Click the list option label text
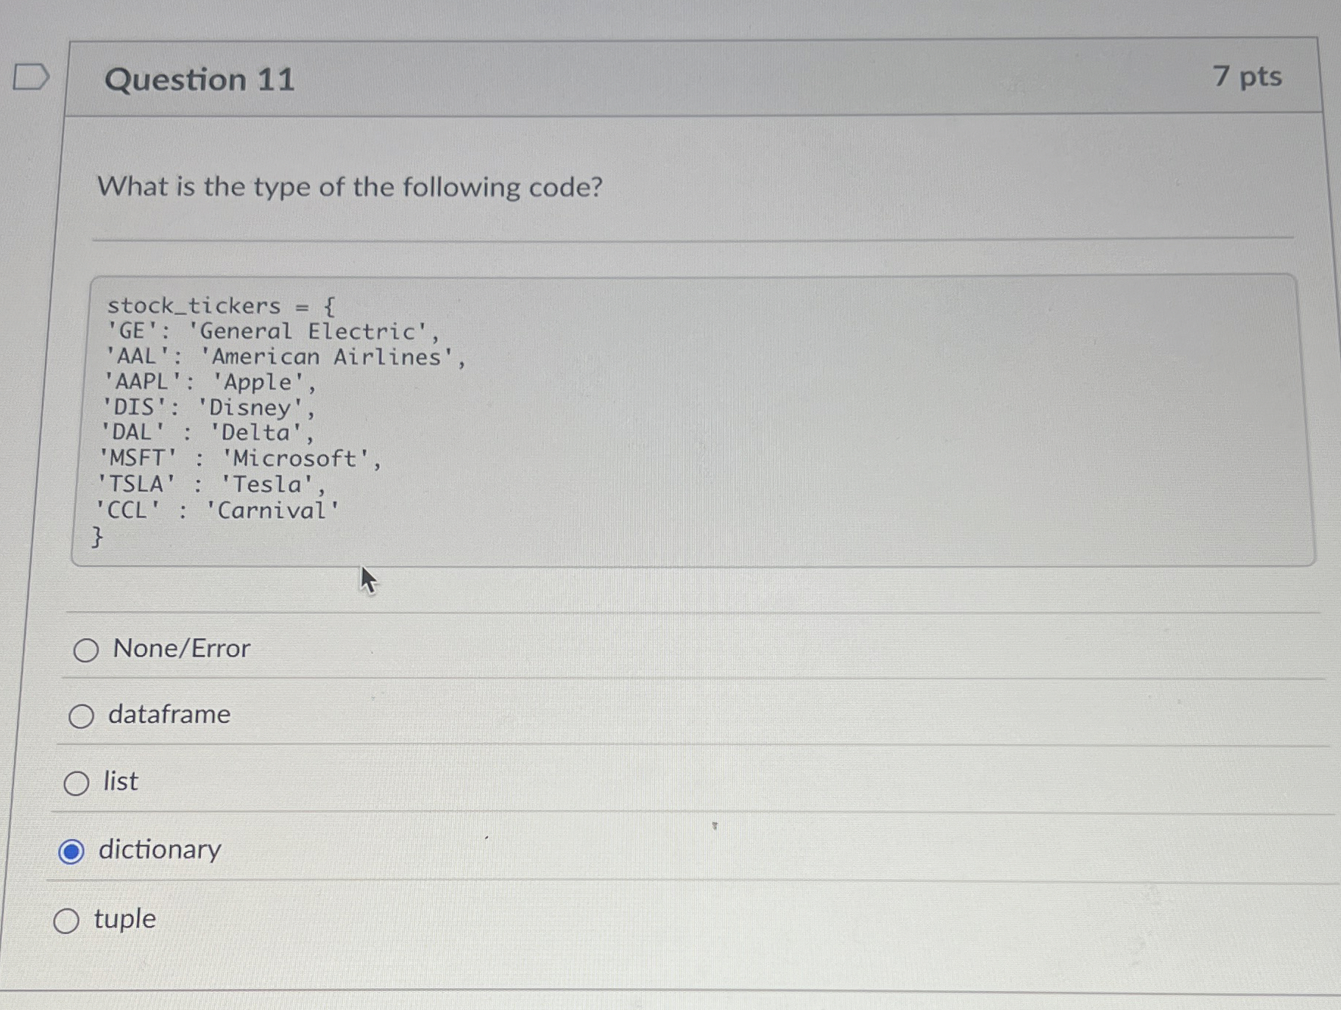This screenshot has width=1341, height=1010. pos(119,782)
